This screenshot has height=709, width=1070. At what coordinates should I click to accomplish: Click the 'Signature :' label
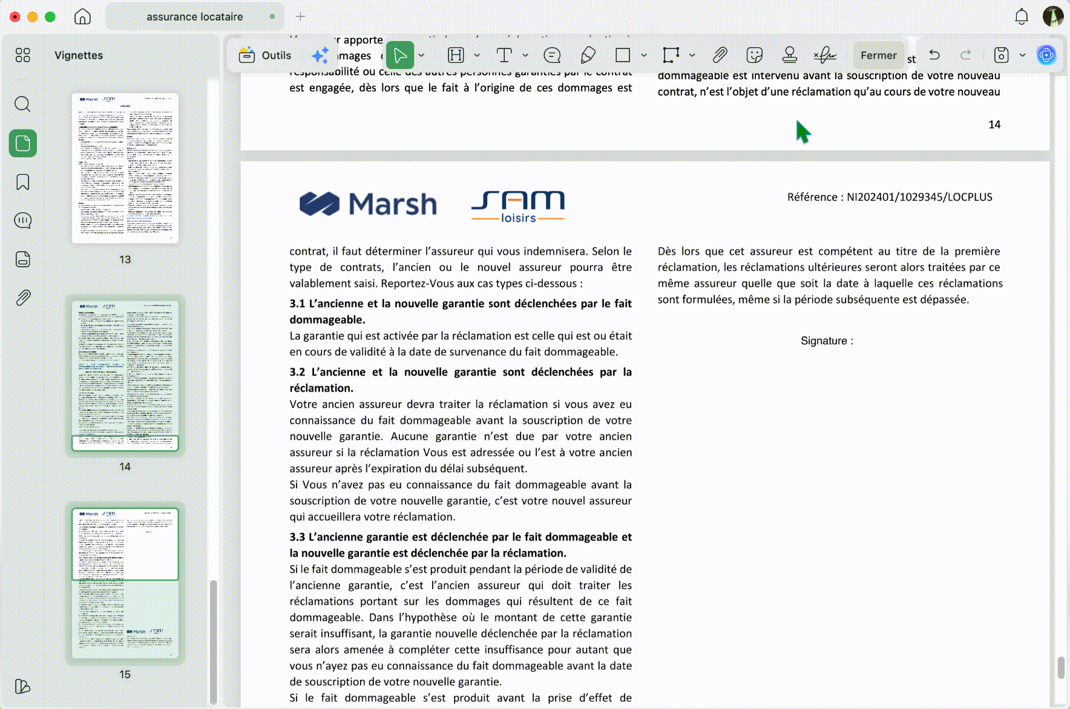coord(827,341)
